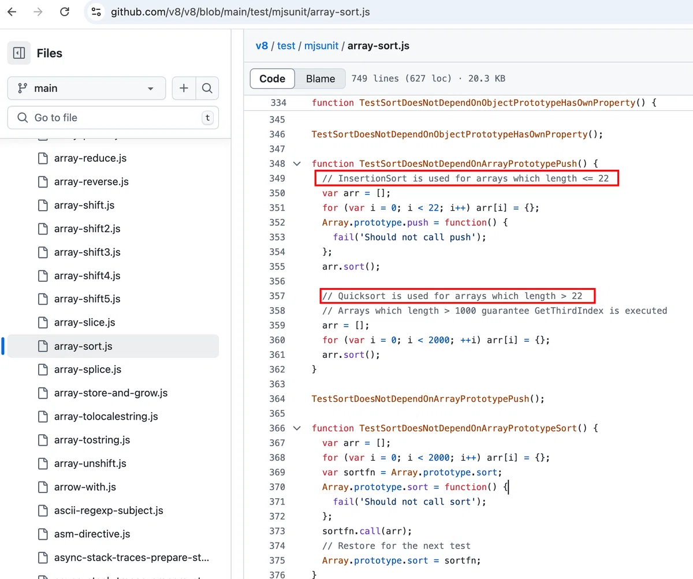Open array-splice.js file
The height and width of the screenshot is (579, 693).
coord(88,369)
